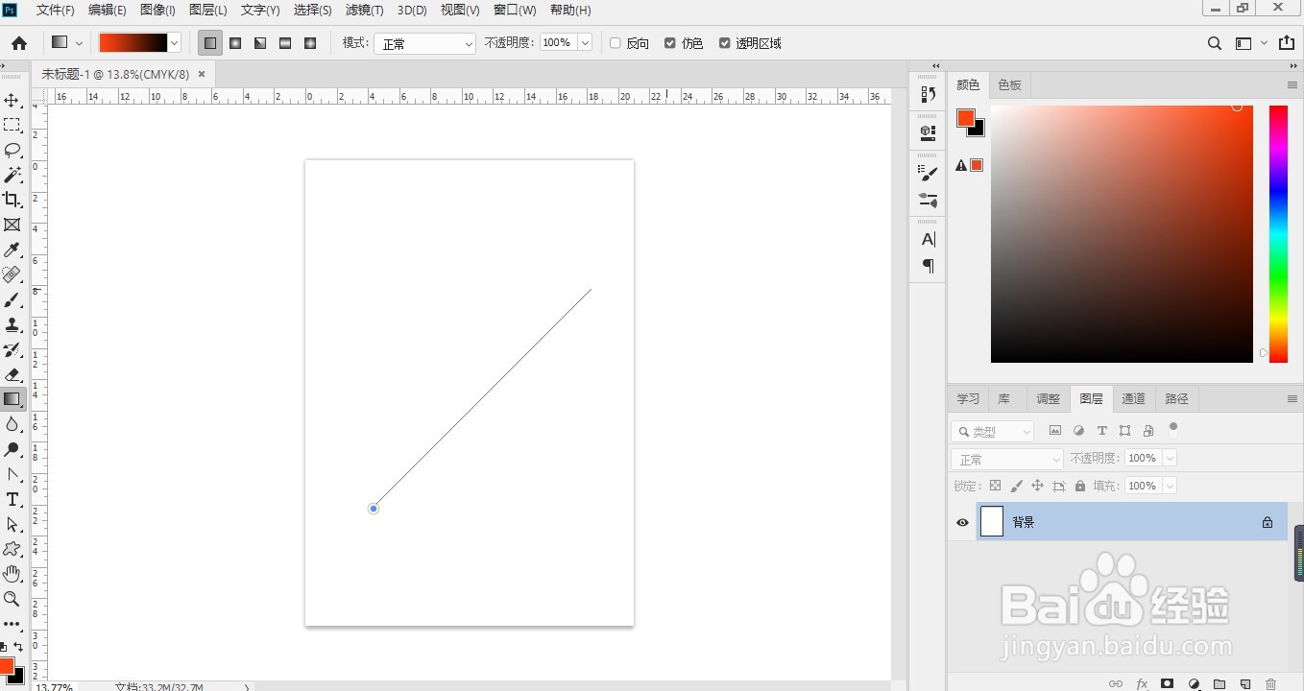The image size is (1304, 691).
Task: Select the Healing Brush tool
Action: (x=12, y=274)
